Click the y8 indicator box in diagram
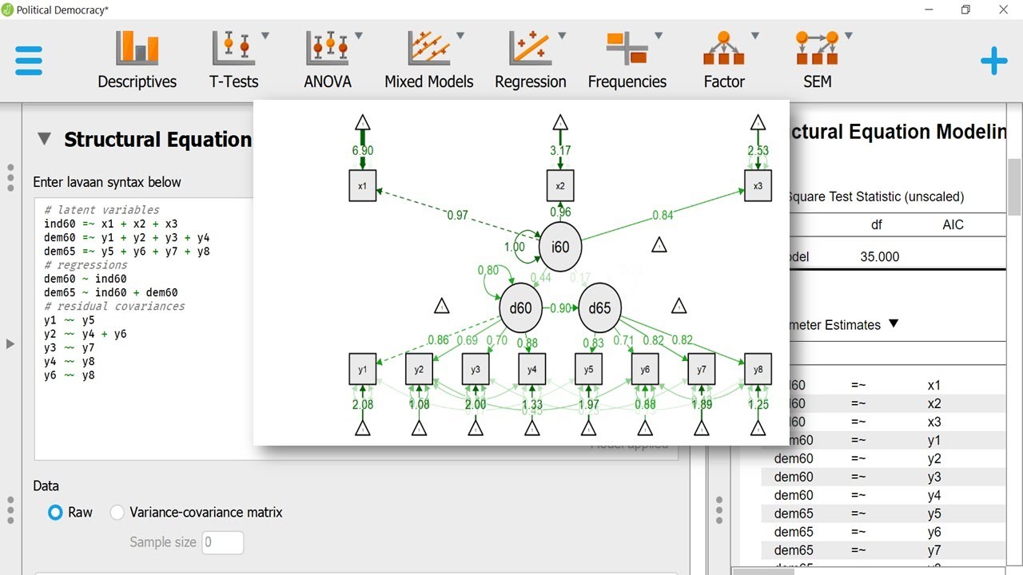1023x575 pixels. (x=758, y=369)
